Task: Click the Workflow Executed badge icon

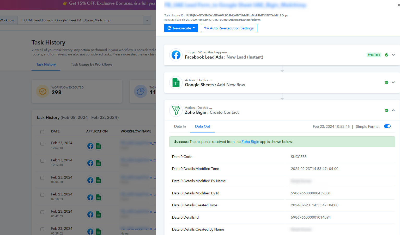Action: click(43, 91)
